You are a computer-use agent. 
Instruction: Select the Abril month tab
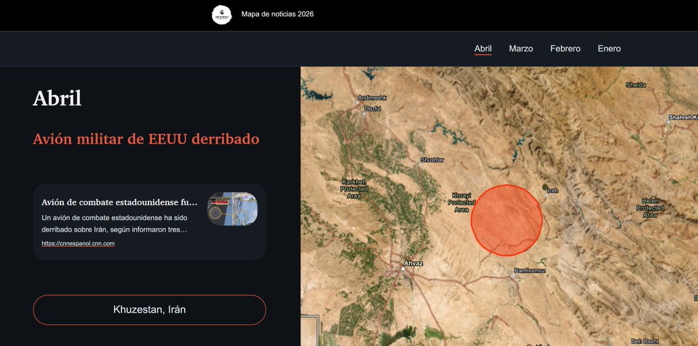483,49
